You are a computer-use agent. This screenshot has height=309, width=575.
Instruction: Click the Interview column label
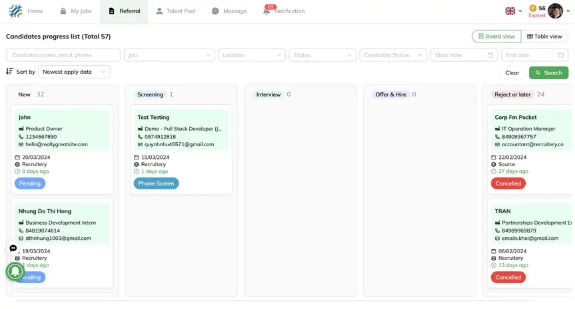(269, 95)
